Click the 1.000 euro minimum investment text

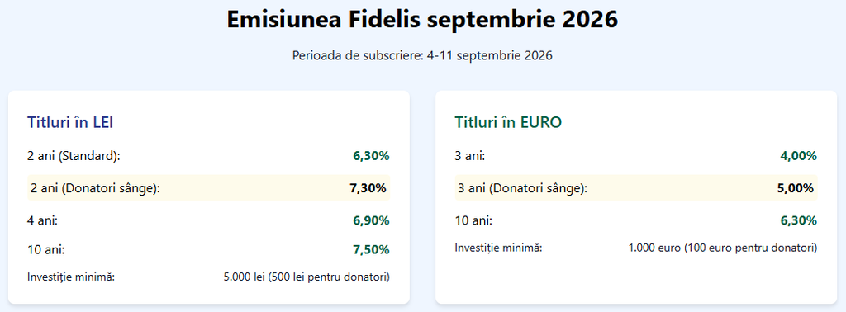[x=723, y=248]
